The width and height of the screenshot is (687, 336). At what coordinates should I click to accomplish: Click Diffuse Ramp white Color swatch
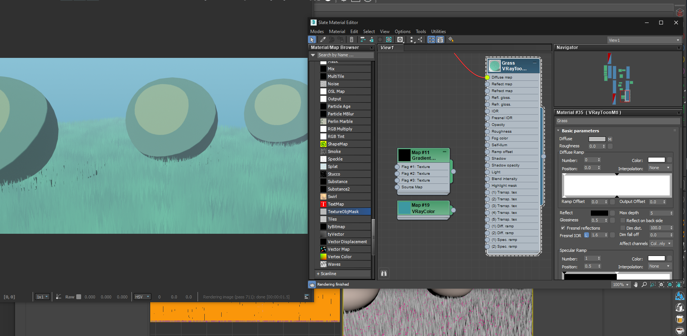[657, 160]
